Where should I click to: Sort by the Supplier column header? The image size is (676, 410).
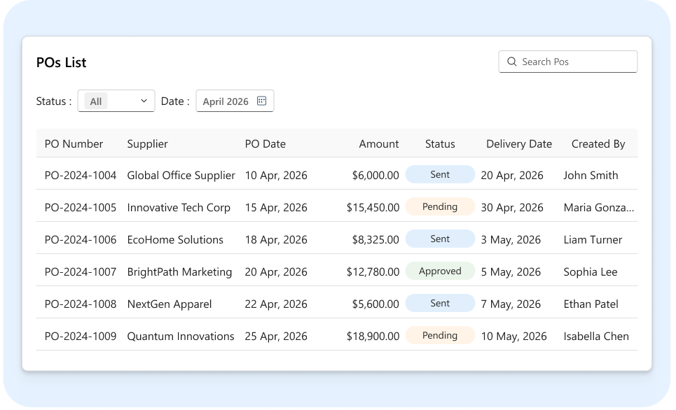point(147,144)
